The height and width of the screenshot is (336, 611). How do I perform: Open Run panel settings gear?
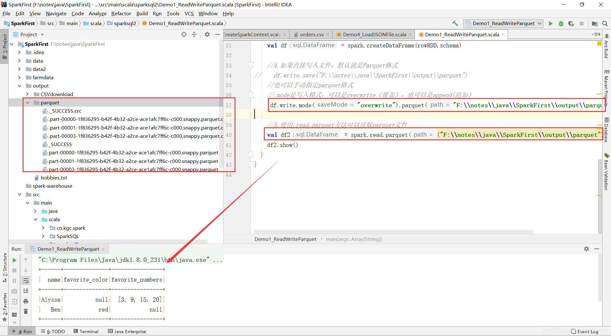pos(586,249)
